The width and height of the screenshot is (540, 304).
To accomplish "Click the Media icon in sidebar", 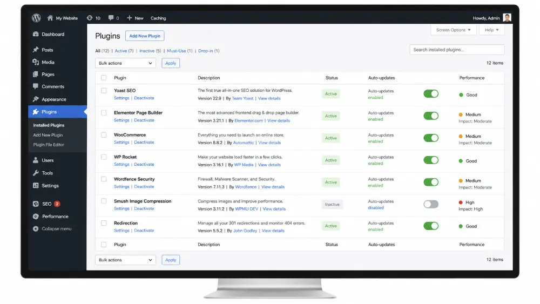I will 36,62.
